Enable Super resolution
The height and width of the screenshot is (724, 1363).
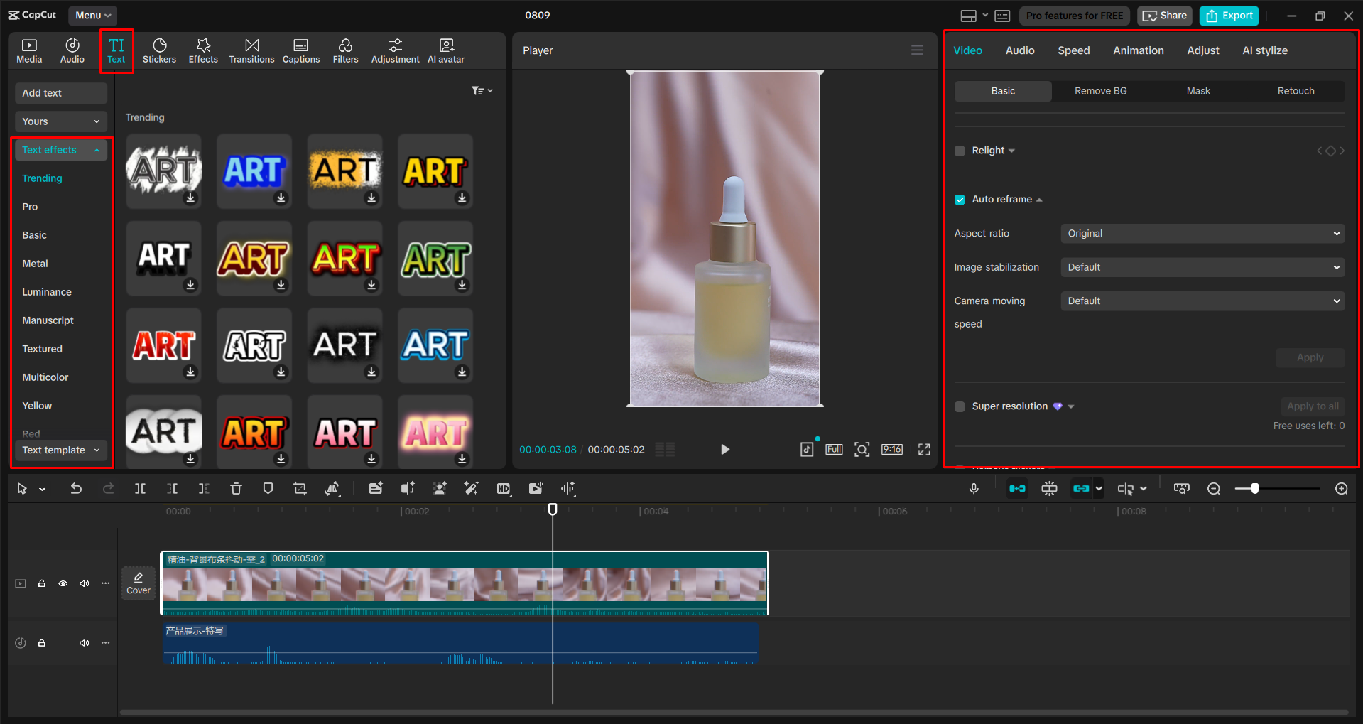click(x=959, y=406)
